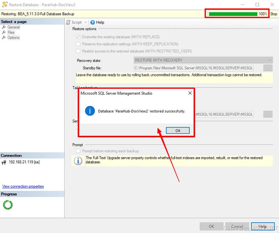Screen dimensions: 279x233
Task: Click the bottom OK button of Restore Database
Action: (x=211, y=226)
